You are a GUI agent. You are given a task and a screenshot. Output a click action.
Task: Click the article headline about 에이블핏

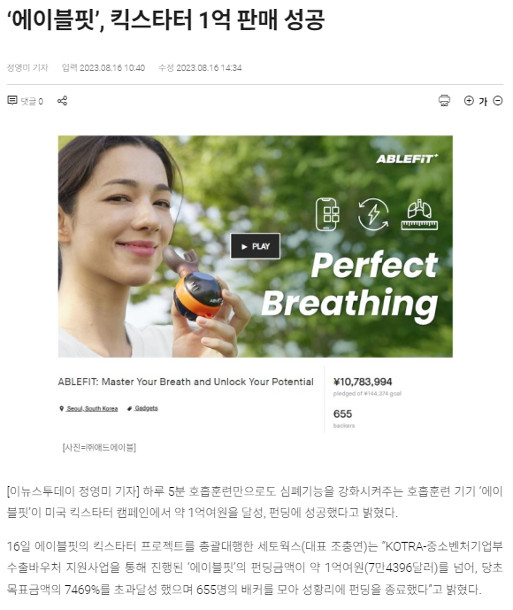tap(165, 19)
